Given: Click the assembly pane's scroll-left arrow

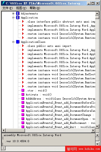Looking at the screenshot, I should 4,148.
